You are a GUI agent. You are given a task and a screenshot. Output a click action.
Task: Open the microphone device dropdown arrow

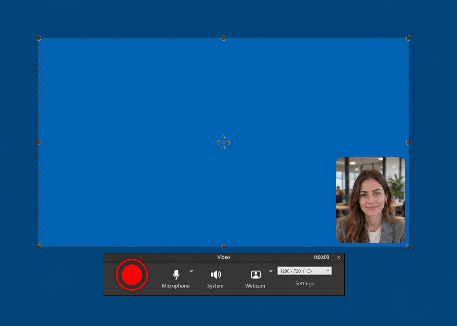pyautogui.click(x=191, y=271)
